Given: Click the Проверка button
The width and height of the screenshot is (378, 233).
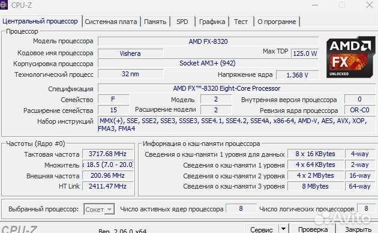Looking at the screenshot, I should [x=313, y=229].
